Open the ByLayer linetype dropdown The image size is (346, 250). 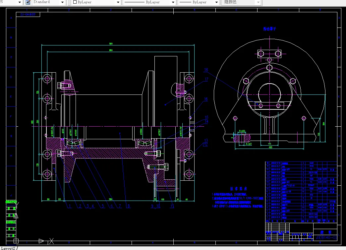[x=149, y=2]
